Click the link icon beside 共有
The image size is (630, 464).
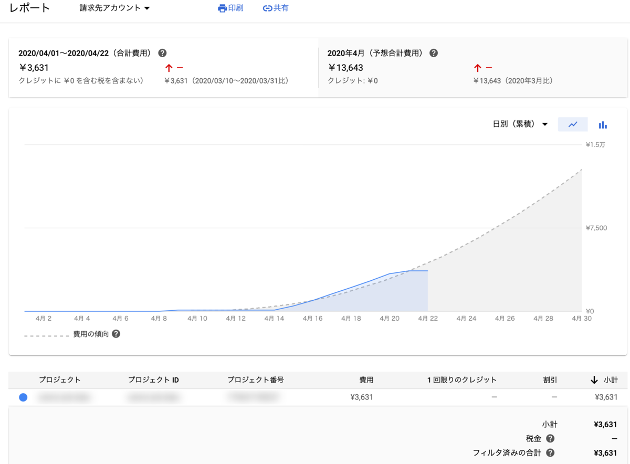point(268,8)
